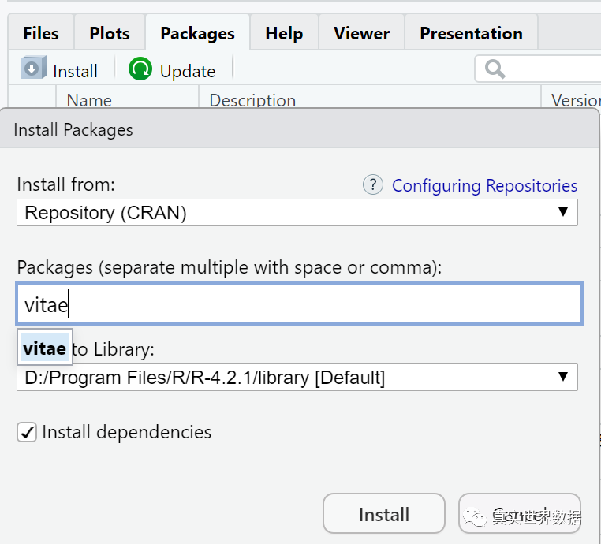Go to the Presentation tab
The image size is (601, 544).
click(x=471, y=33)
